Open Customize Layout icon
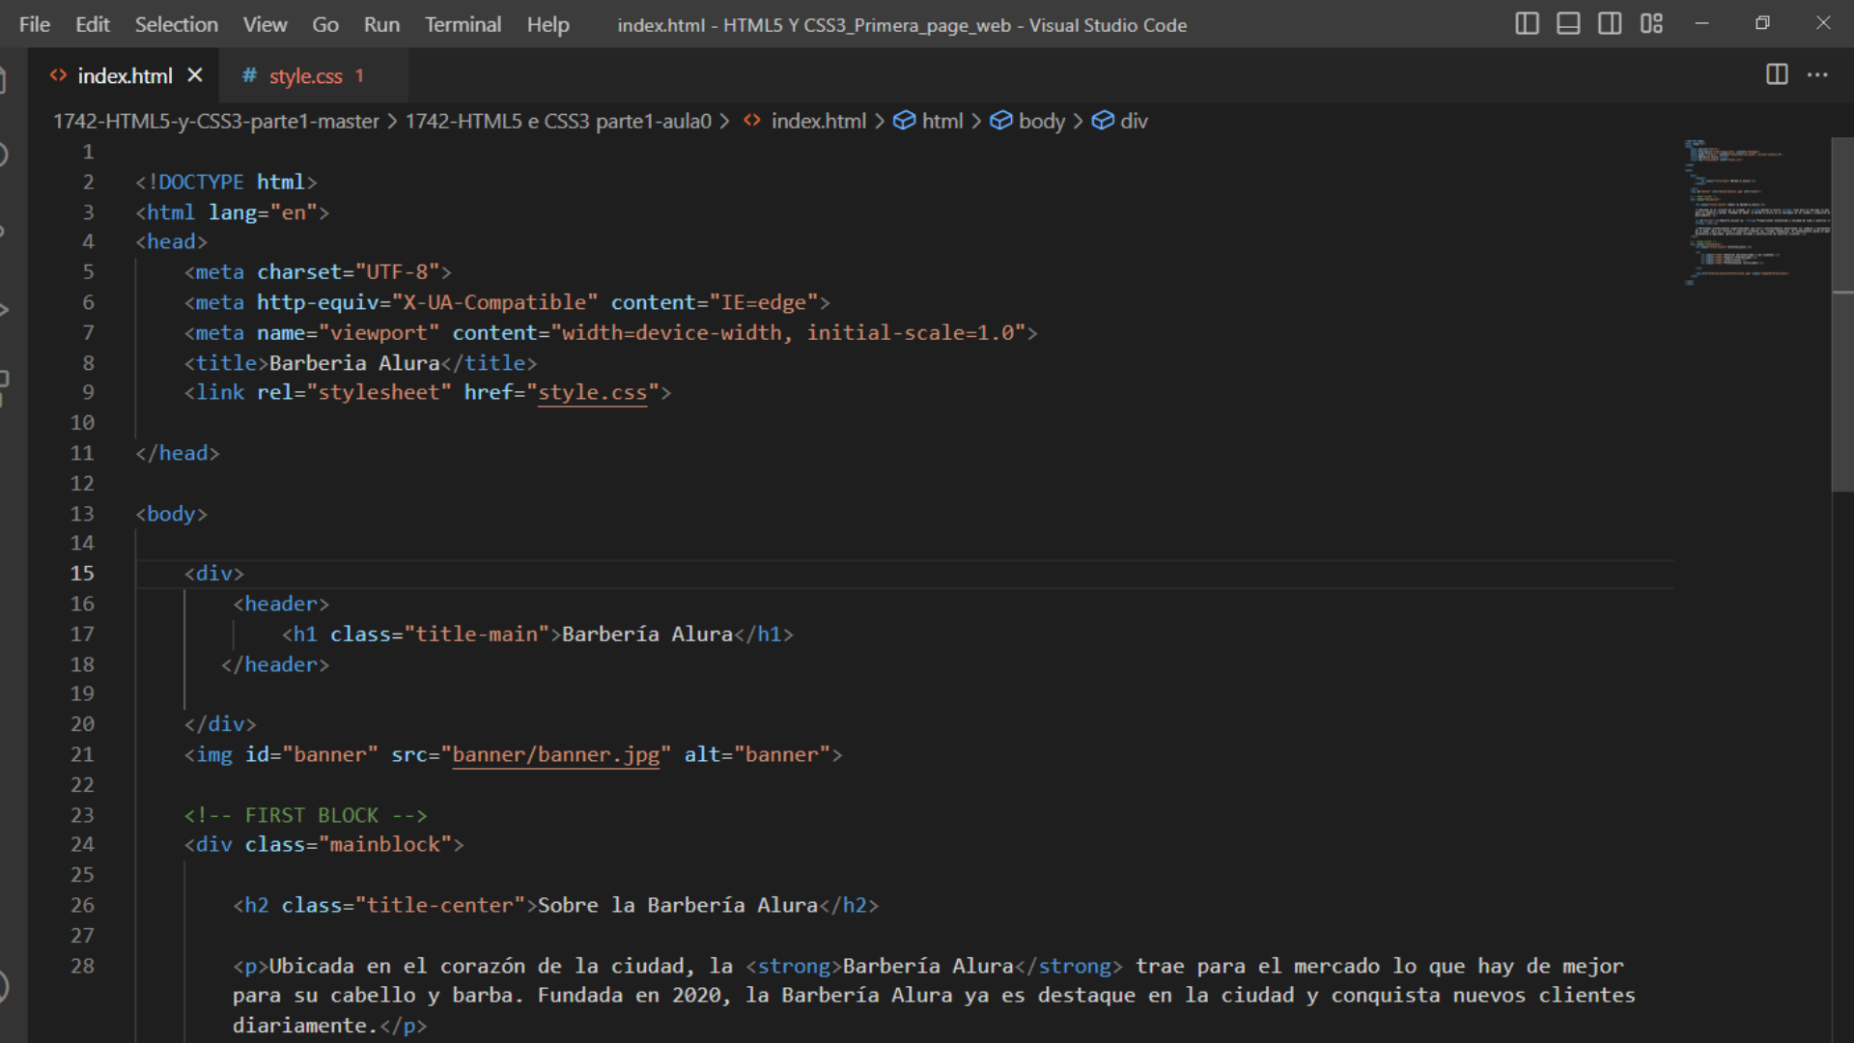The height and width of the screenshot is (1043, 1854). (1651, 24)
